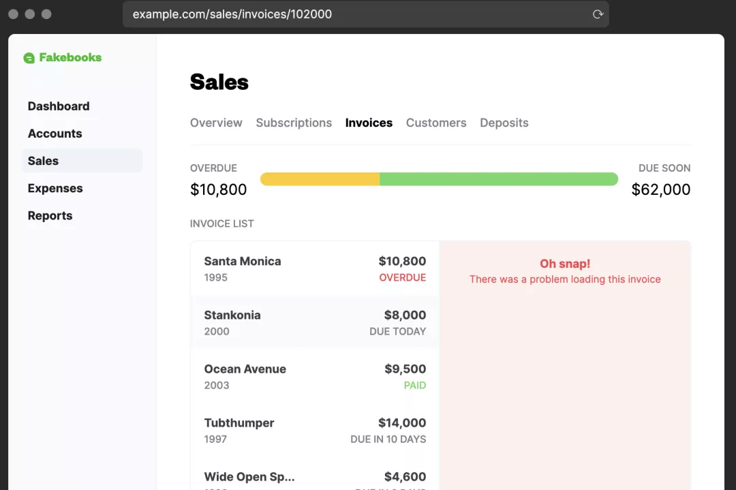Open Reports in the sidebar
This screenshot has height=490, width=736.
pyautogui.click(x=50, y=215)
